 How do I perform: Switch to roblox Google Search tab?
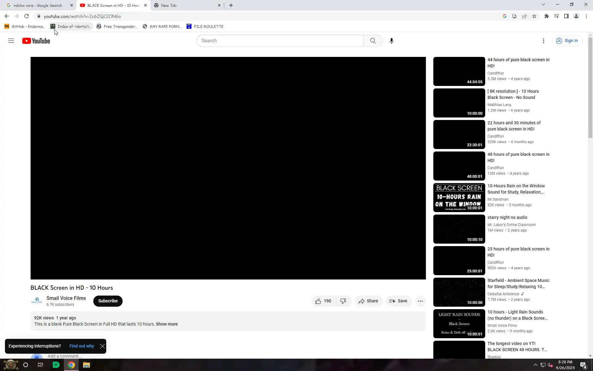[x=38, y=5]
